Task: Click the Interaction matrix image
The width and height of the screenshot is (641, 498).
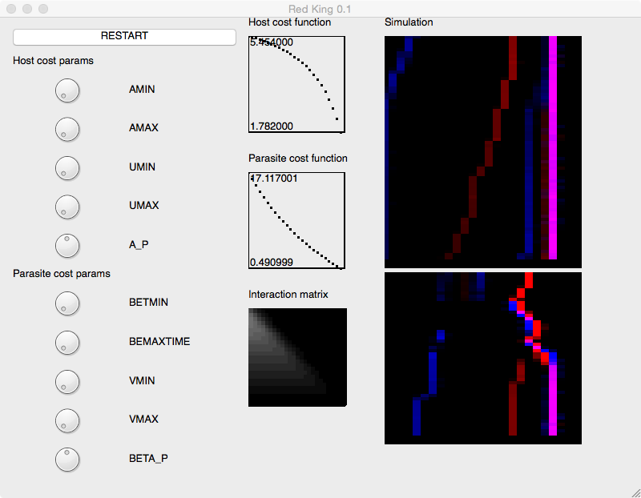Action: [297, 357]
